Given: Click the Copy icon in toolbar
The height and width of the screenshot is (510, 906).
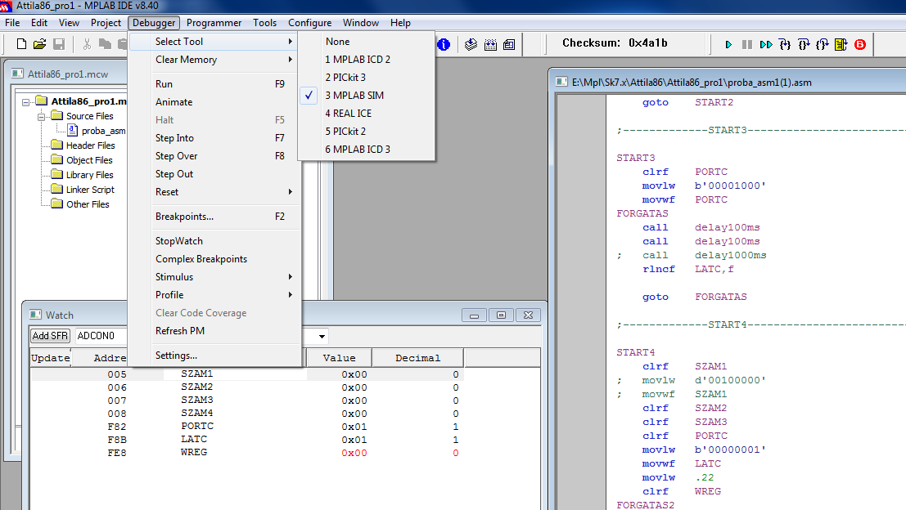Looking at the screenshot, I should click(x=105, y=44).
